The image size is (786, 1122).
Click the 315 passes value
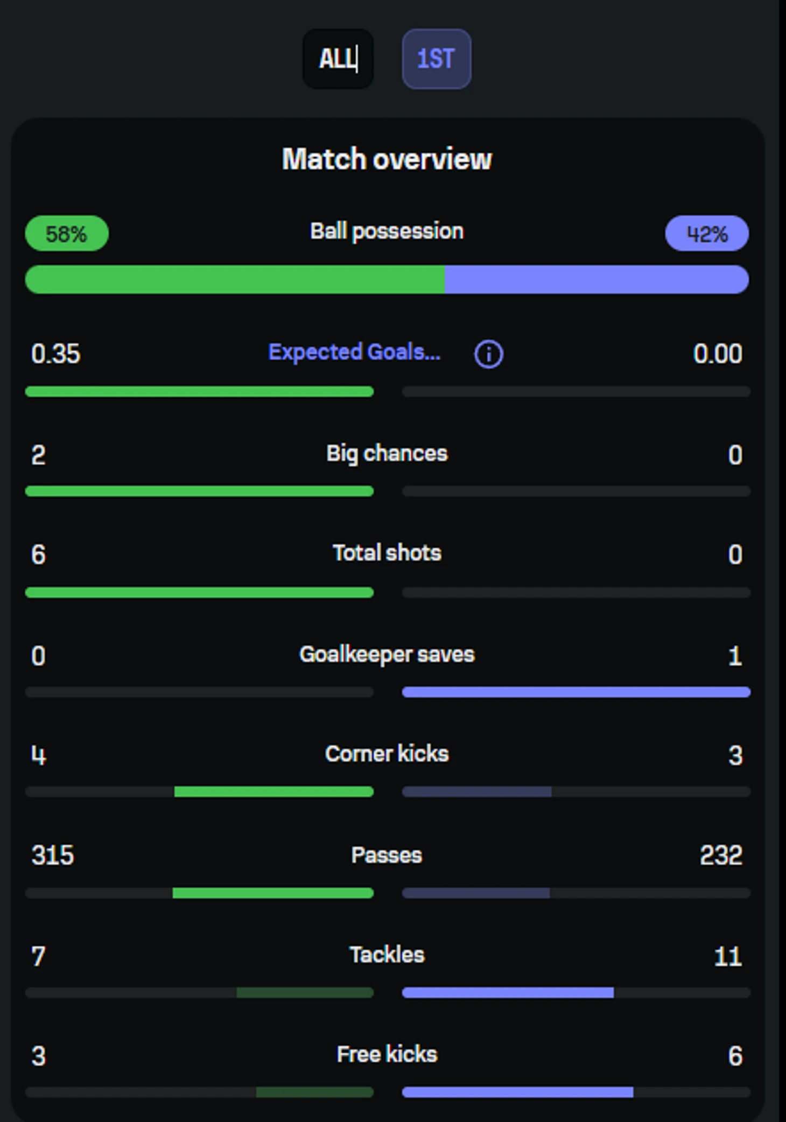pyautogui.click(x=53, y=855)
